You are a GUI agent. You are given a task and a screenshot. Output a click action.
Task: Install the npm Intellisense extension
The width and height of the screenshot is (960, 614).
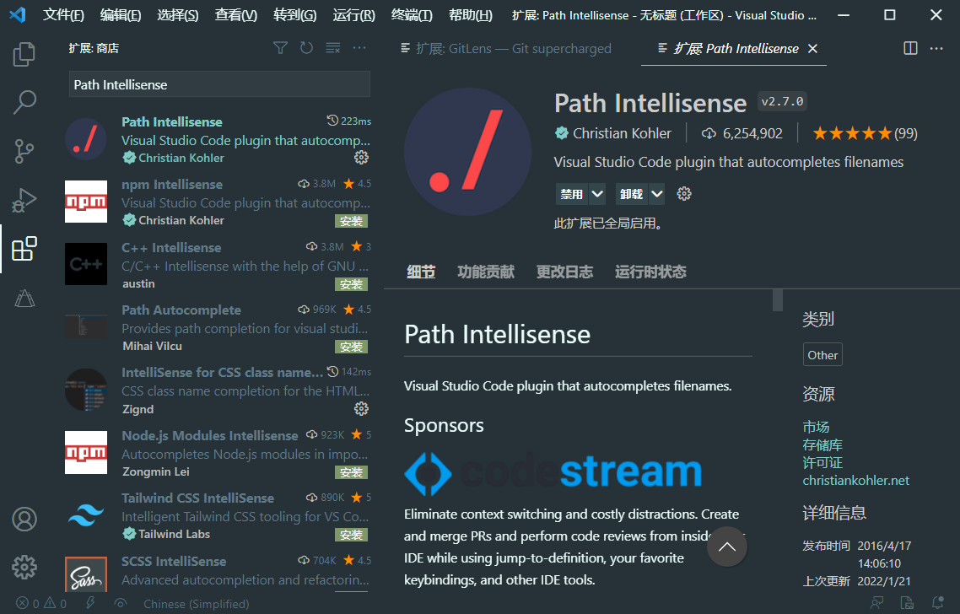tap(352, 221)
